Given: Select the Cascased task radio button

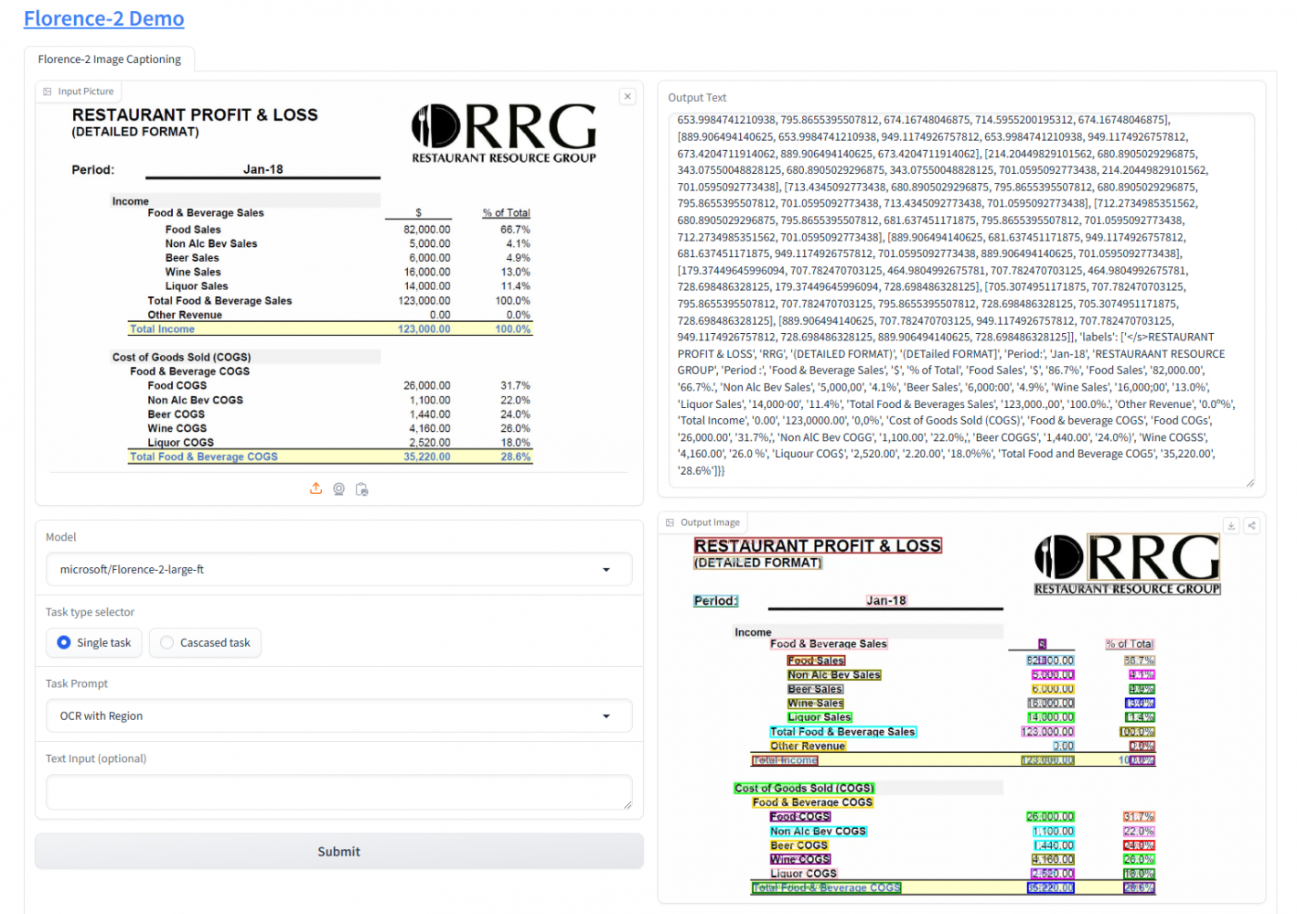Looking at the screenshot, I should [166, 642].
